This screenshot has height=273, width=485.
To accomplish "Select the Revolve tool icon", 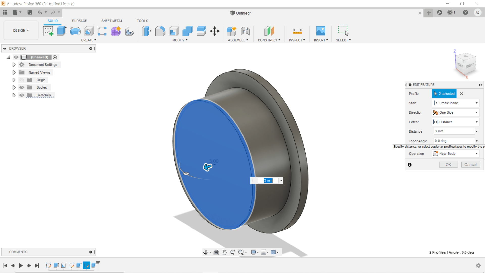I will (75, 31).
